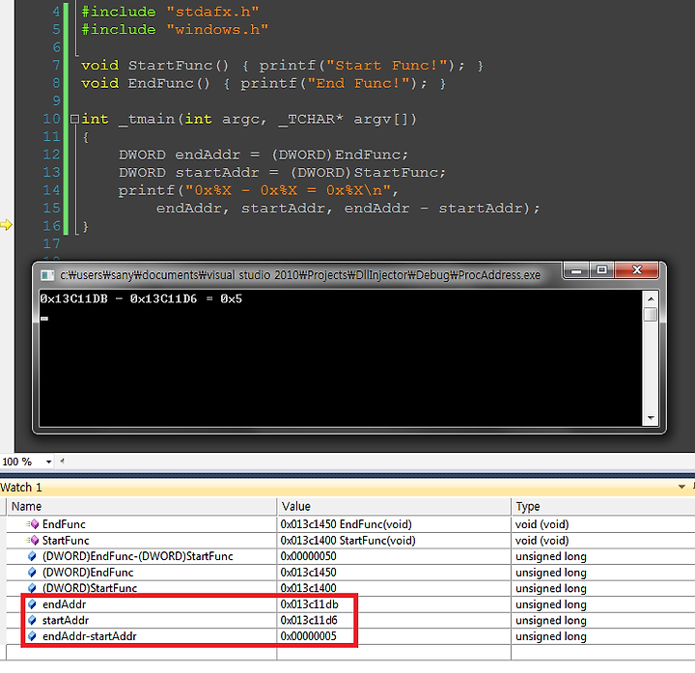Click the editor horizontal scroll left arrow

point(62,462)
